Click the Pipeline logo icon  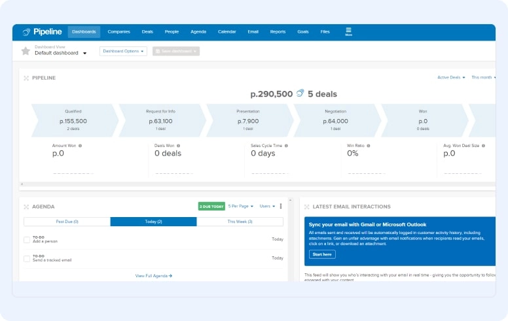26,32
